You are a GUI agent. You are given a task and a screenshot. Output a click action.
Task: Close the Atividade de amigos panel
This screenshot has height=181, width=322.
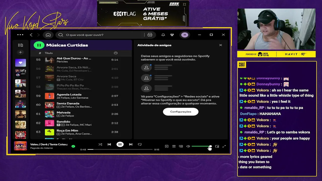click(x=221, y=45)
